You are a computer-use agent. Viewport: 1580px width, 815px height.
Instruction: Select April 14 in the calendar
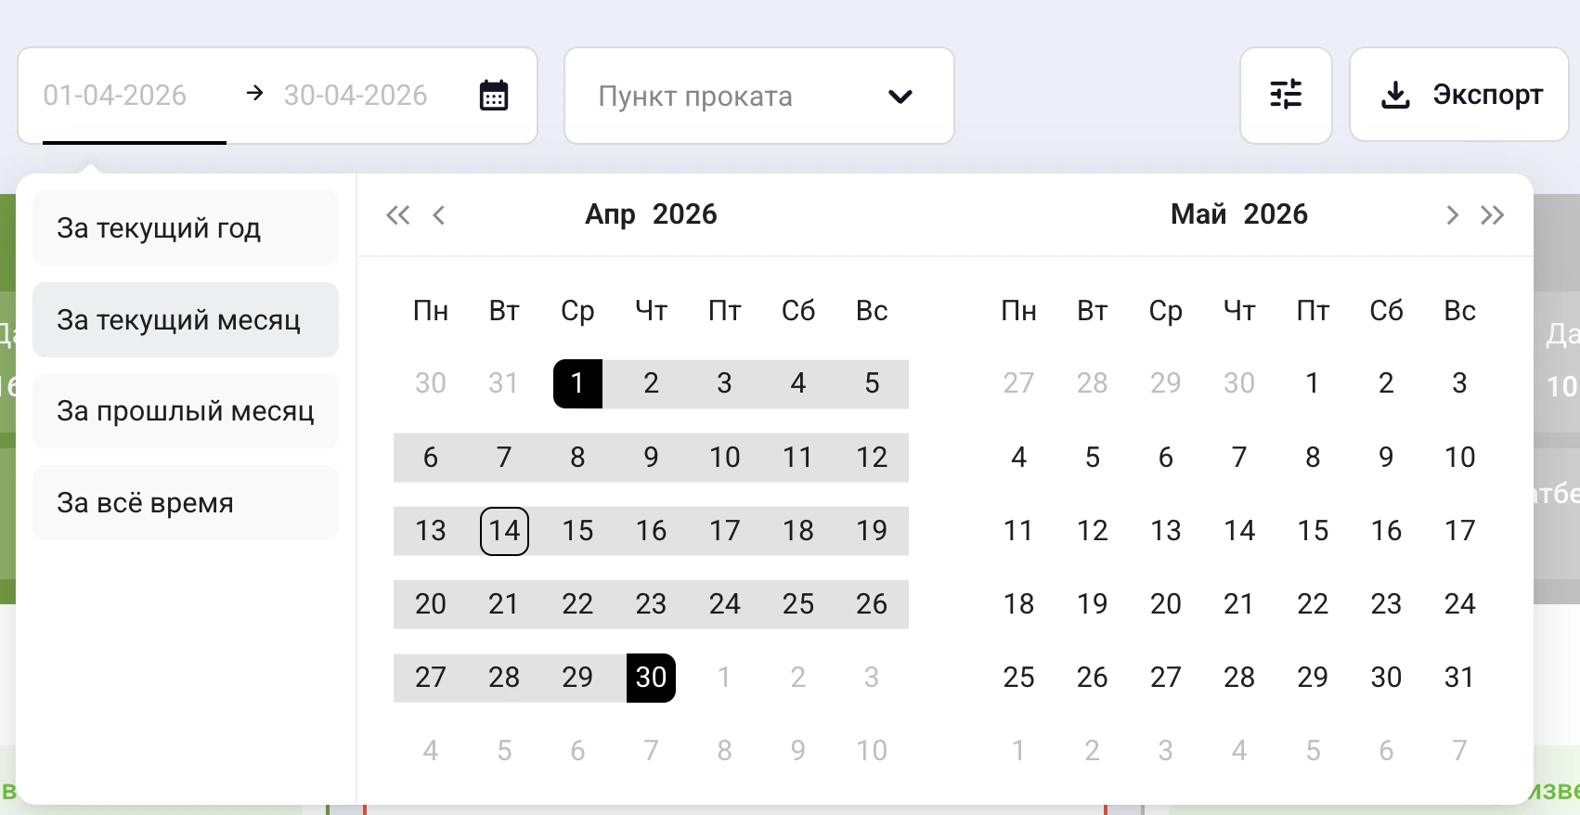pos(504,531)
